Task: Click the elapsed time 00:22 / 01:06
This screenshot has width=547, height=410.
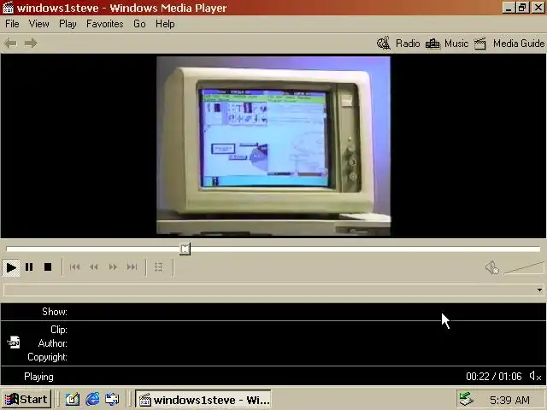Action: [x=494, y=377]
